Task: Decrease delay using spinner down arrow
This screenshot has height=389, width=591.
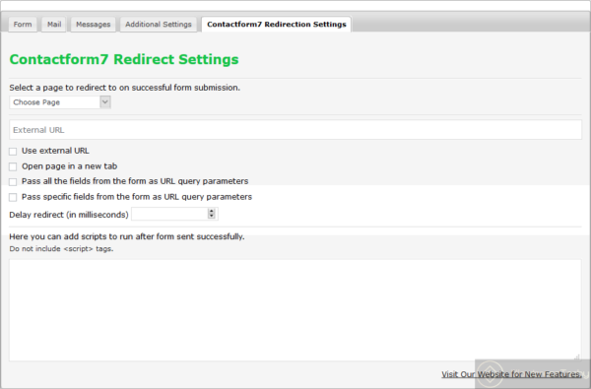Action: tap(212, 217)
